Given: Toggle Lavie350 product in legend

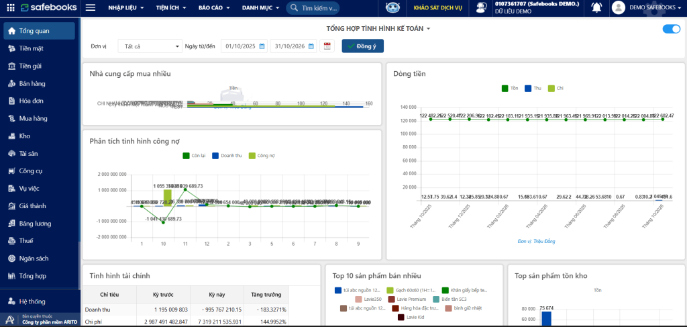Looking at the screenshot, I should tap(368, 299).
